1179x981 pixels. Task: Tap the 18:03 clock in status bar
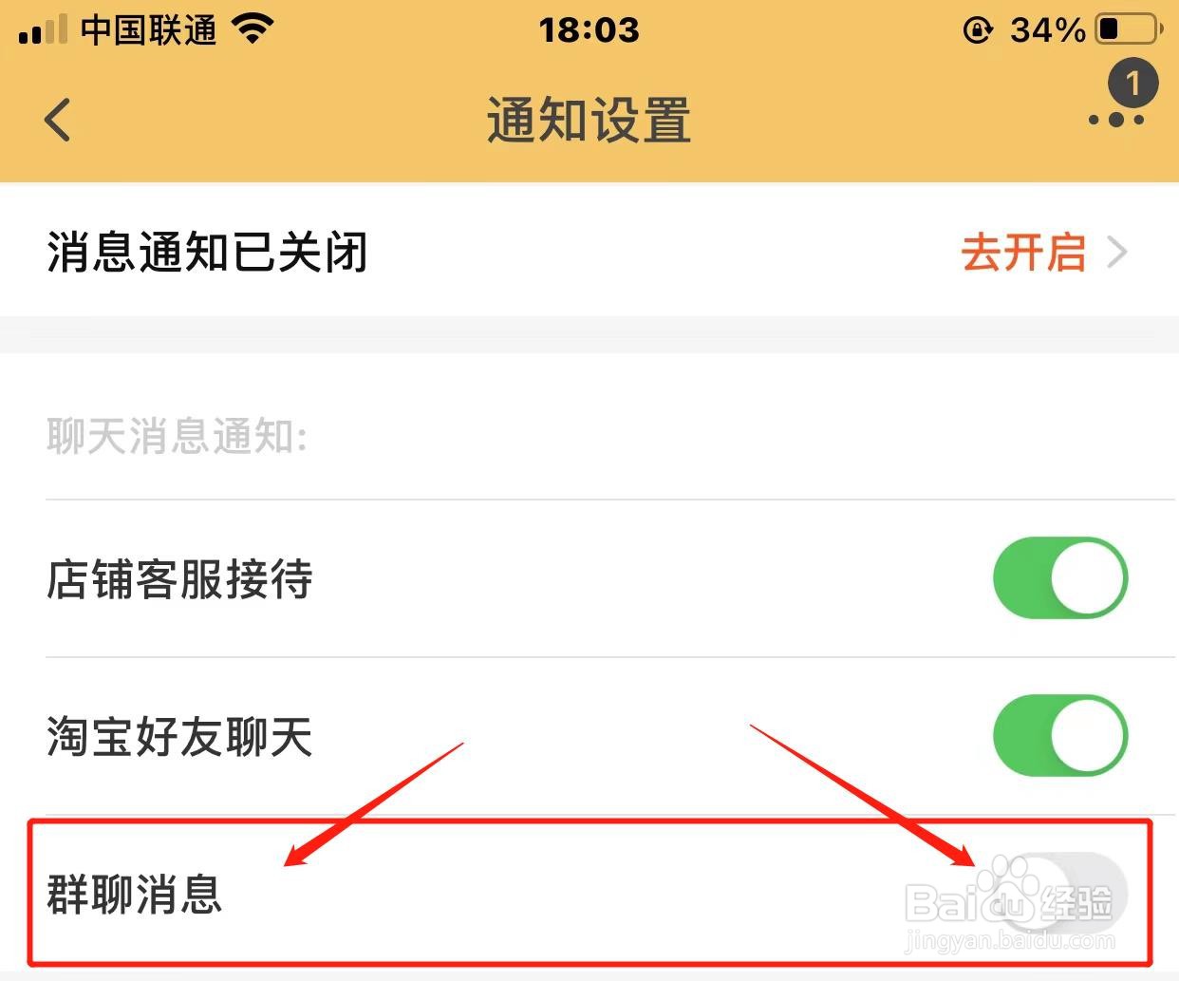[x=589, y=30]
